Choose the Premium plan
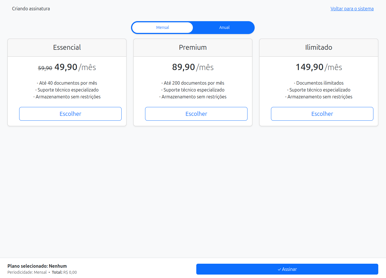The width and height of the screenshot is (386, 278). click(196, 114)
